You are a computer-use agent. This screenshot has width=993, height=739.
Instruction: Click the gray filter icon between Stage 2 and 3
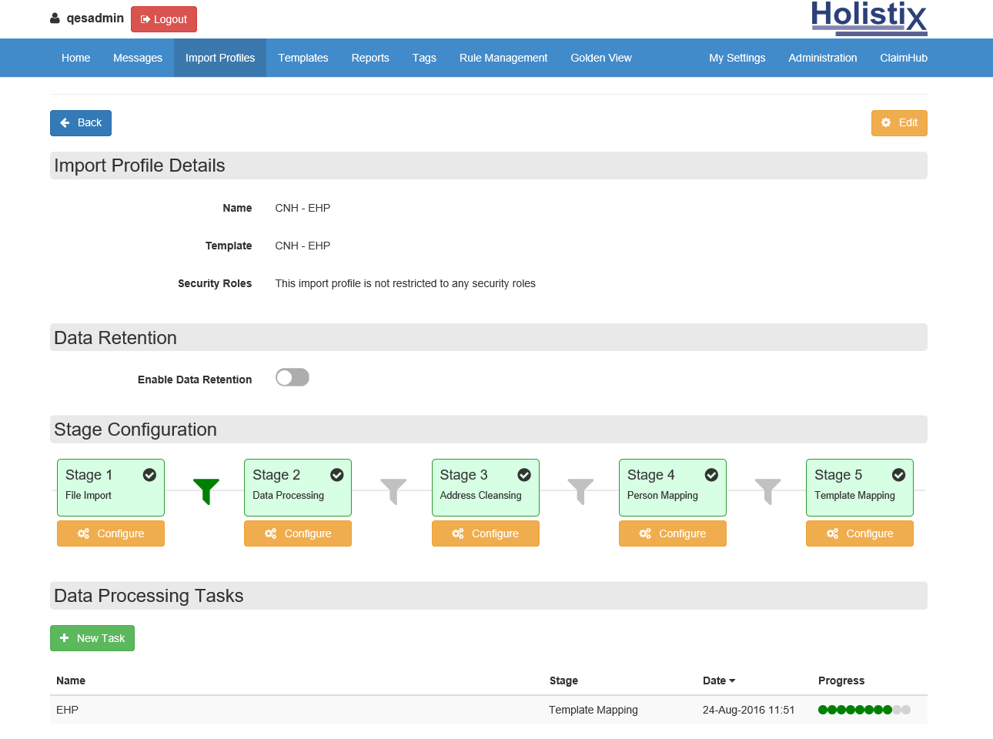(x=393, y=490)
